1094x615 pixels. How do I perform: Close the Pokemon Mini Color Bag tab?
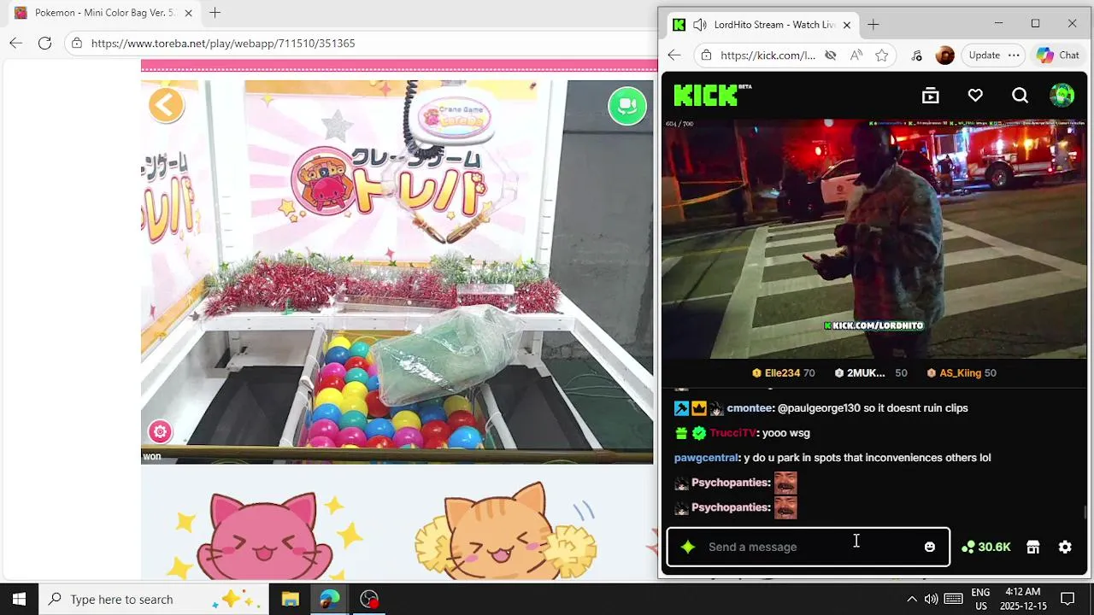point(189,13)
